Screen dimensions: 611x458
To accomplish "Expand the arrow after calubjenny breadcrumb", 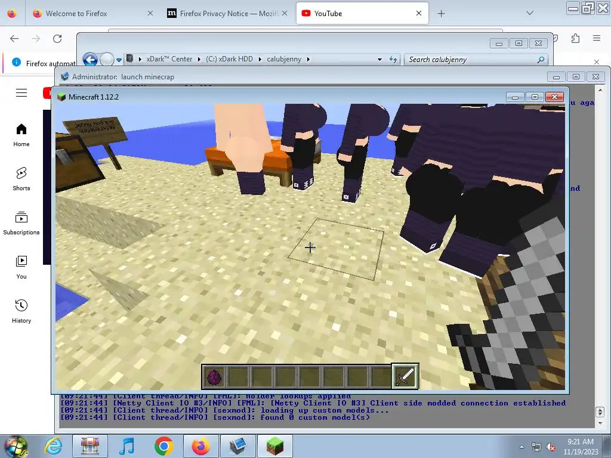I will 308,59.
